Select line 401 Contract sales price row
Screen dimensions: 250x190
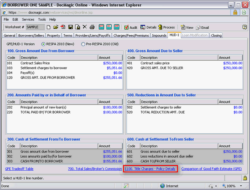coord(185,63)
